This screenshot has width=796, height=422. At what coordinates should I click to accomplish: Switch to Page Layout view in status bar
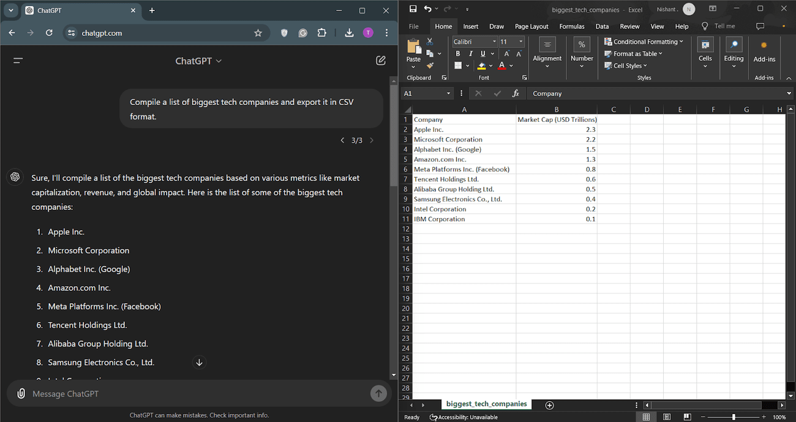[667, 417]
